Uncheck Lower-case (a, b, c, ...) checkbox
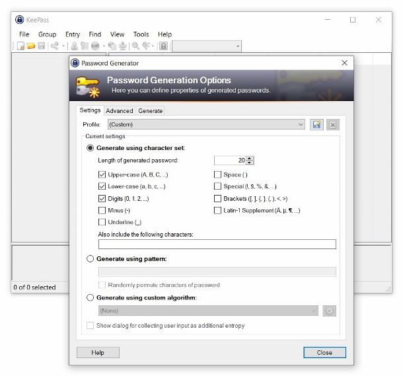The height and width of the screenshot is (376, 403). [102, 186]
